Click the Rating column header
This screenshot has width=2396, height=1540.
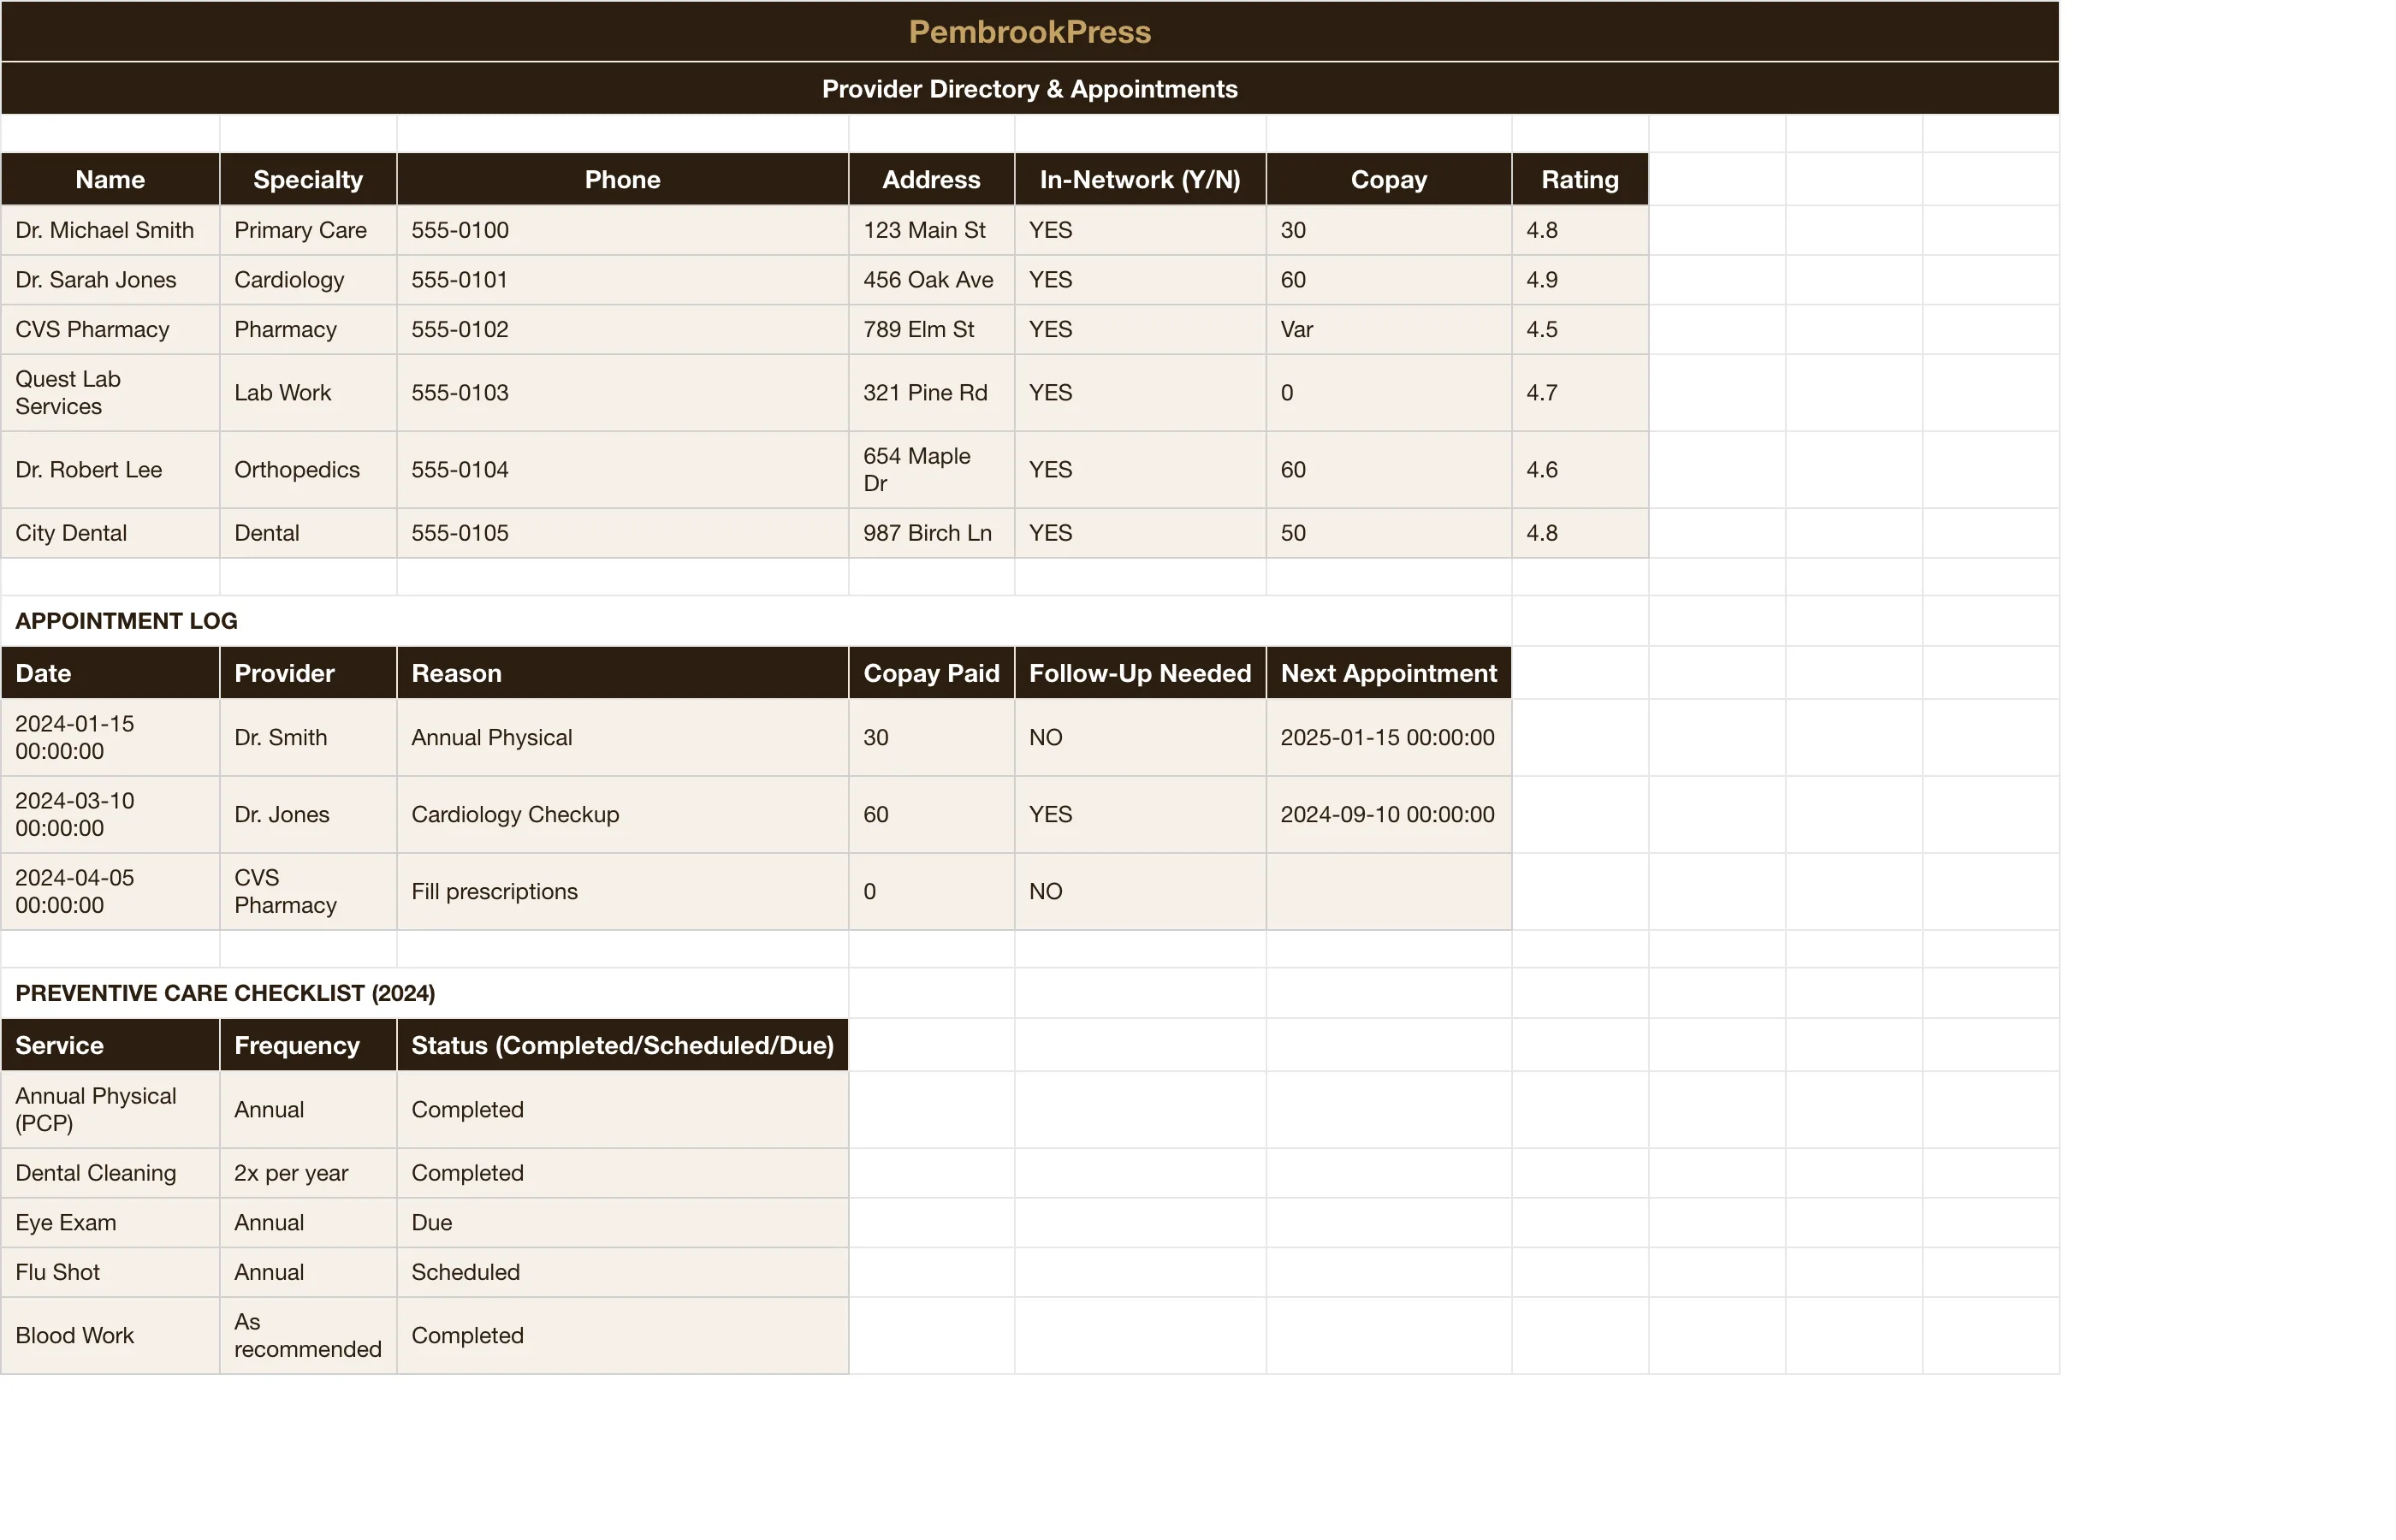click(x=1579, y=179)
